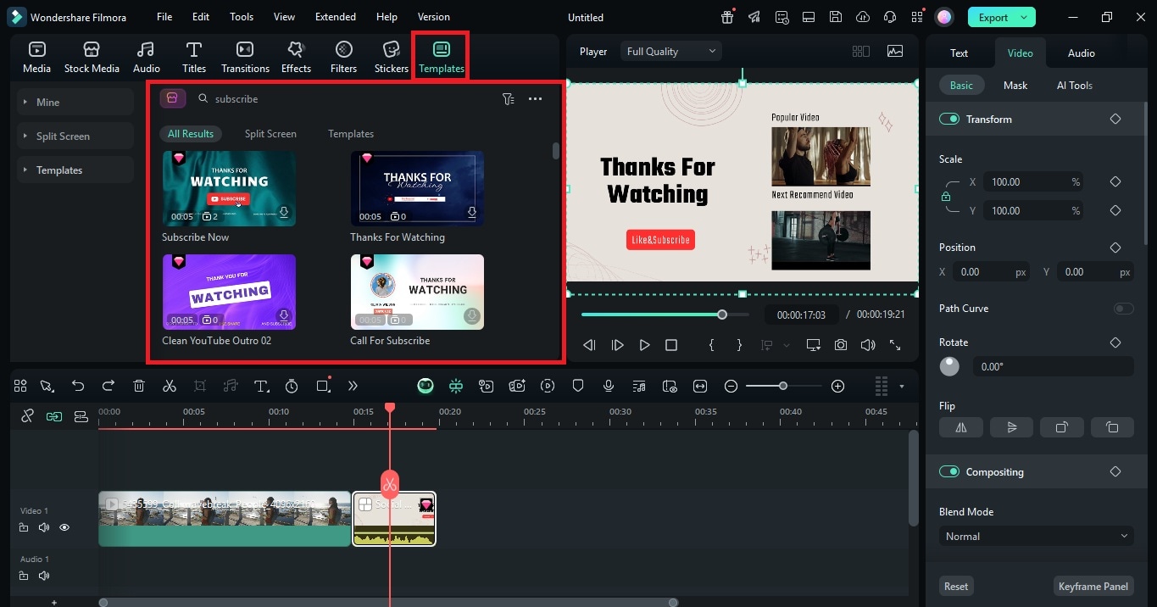Select the Split (scissors) tool in timeline toolbar
1157x607 pixels.
tap(169, 386)
